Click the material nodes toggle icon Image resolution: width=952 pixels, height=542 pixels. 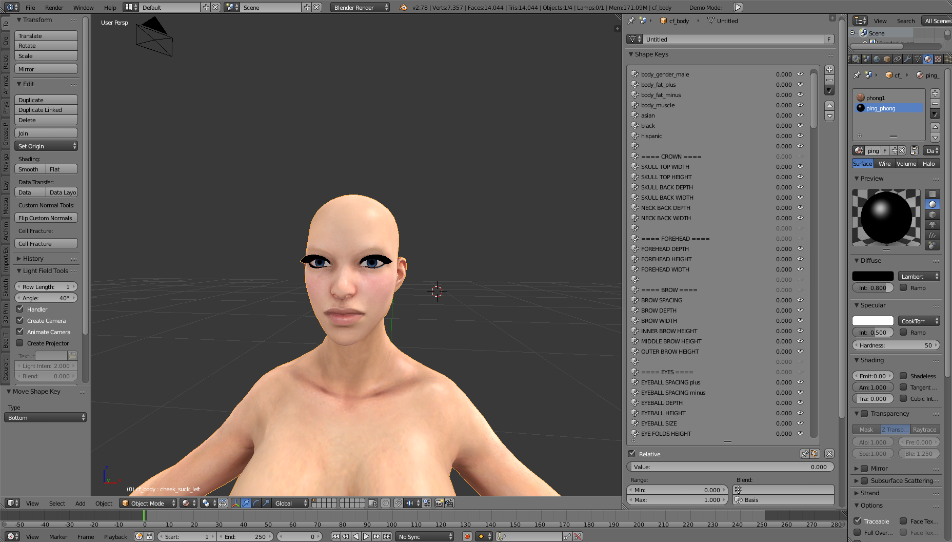(914, 150)
